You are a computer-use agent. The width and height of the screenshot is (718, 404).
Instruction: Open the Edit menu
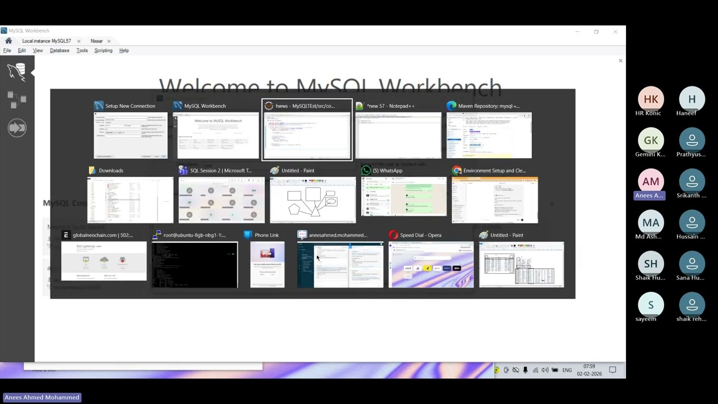click(x=22, y=50)
